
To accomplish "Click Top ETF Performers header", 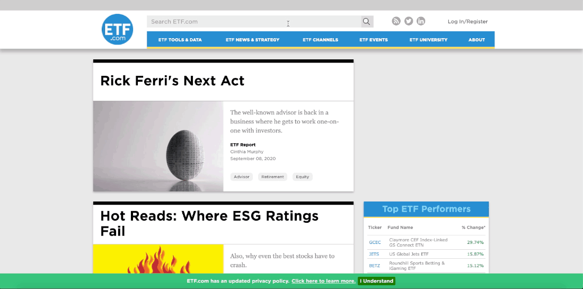I will pos(427,209).
